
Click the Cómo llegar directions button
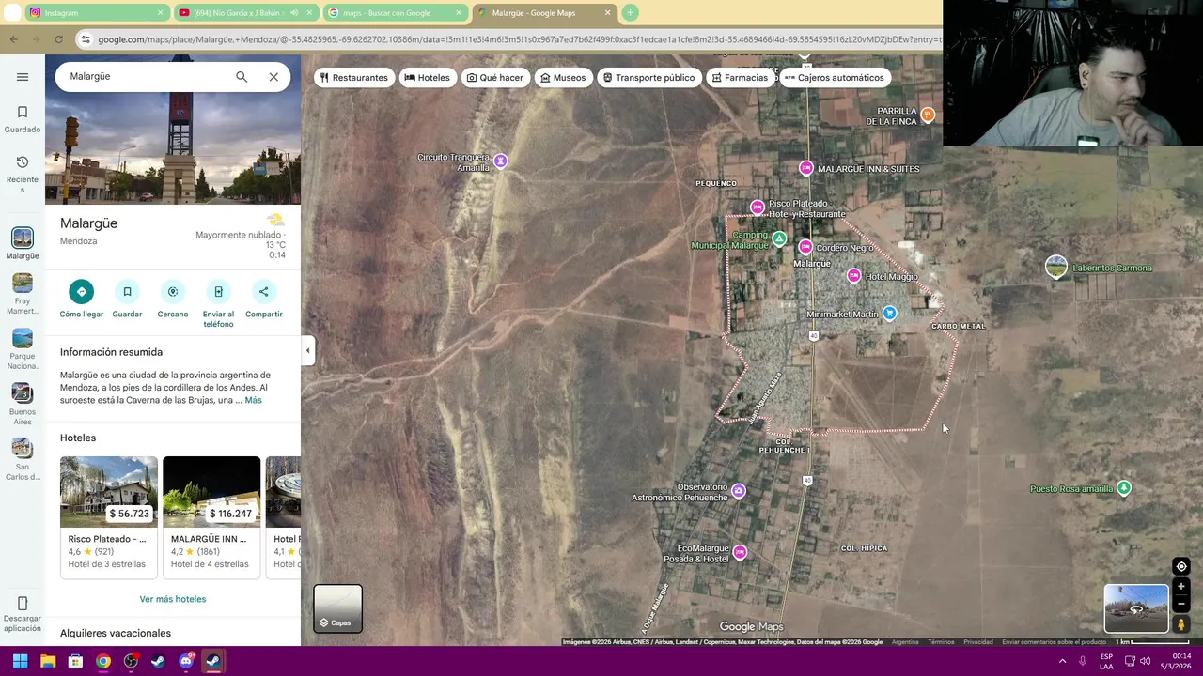82,300
